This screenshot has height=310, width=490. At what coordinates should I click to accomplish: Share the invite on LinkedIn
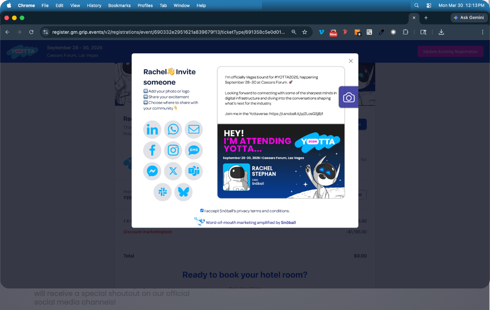(152, 130)
